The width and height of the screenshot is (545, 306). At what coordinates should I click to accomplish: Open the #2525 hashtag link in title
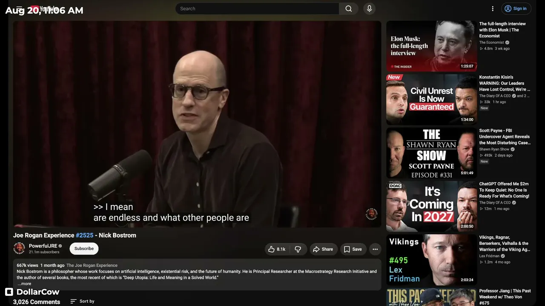point(84,235)
